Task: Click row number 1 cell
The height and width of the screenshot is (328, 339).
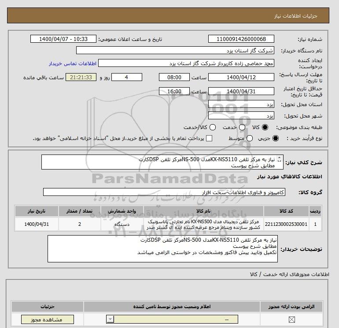Action: tap(315, 224)
